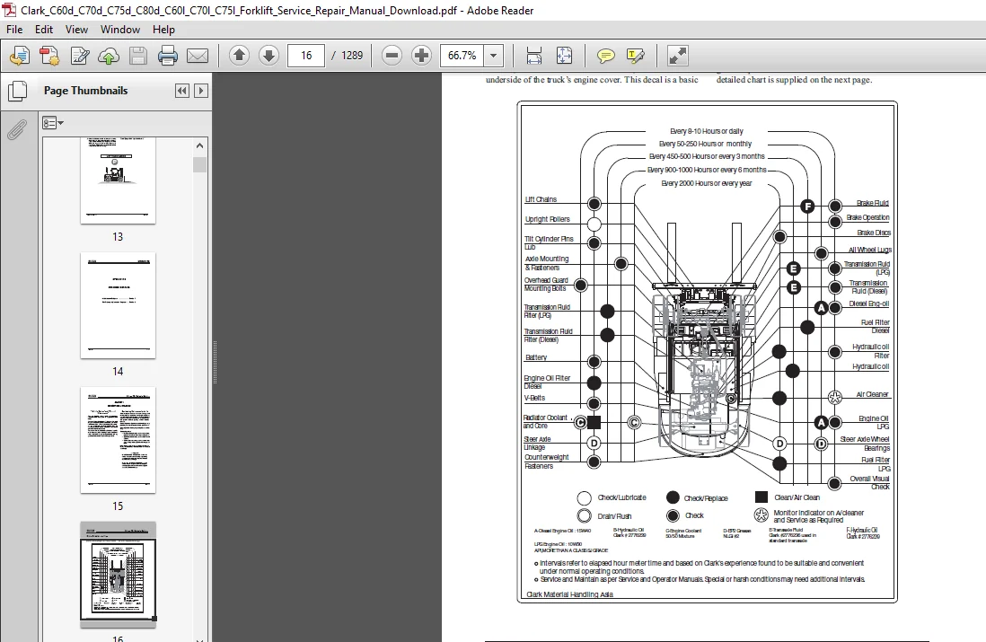Zoom in with the plus button

pos(421,56)
